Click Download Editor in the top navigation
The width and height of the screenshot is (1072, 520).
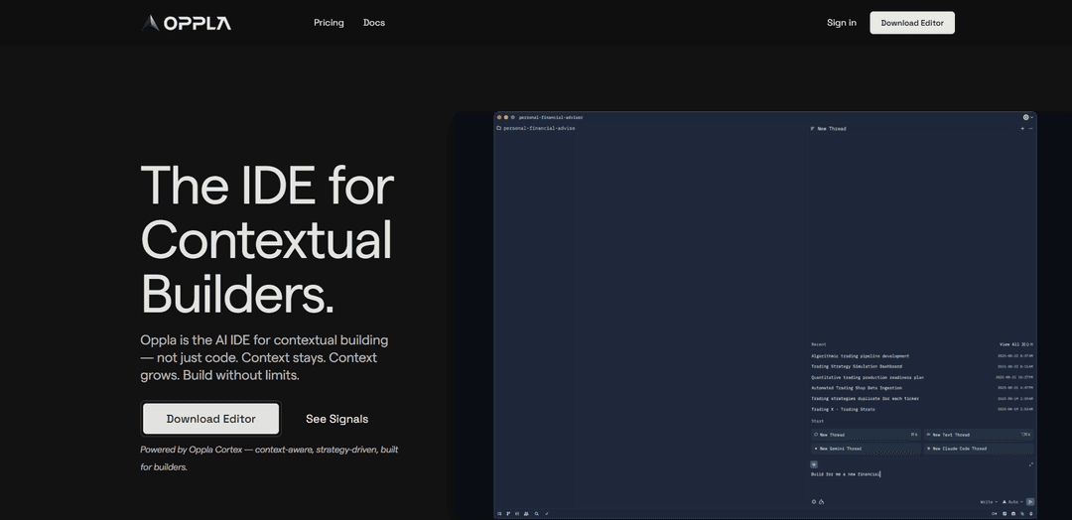(x=912, y=23)
